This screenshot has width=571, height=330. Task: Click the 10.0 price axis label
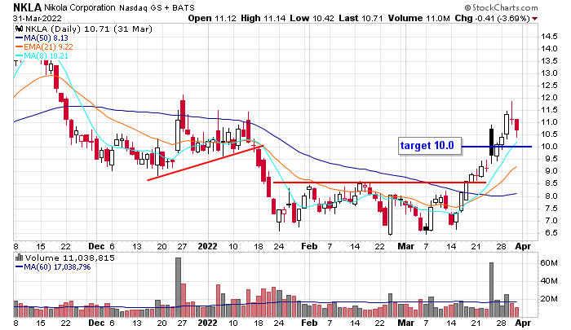549,147
